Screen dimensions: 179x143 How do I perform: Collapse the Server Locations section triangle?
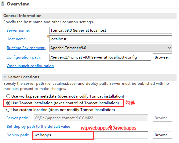(5, 77)
